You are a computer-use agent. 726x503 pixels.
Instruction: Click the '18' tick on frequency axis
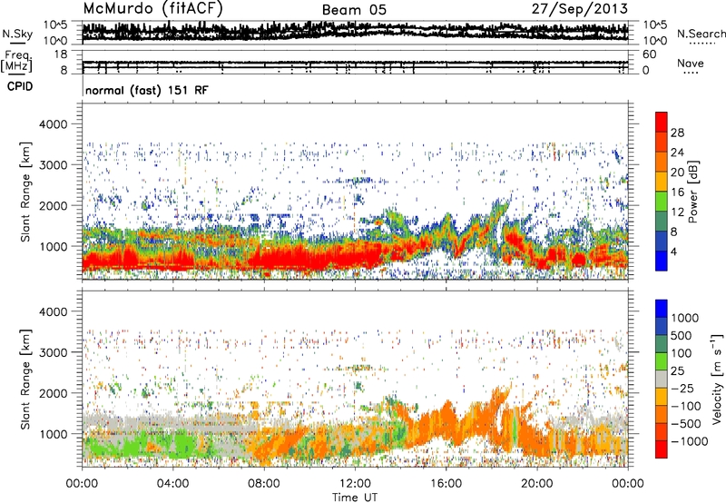pyautogui.click(x=61, y=54)
